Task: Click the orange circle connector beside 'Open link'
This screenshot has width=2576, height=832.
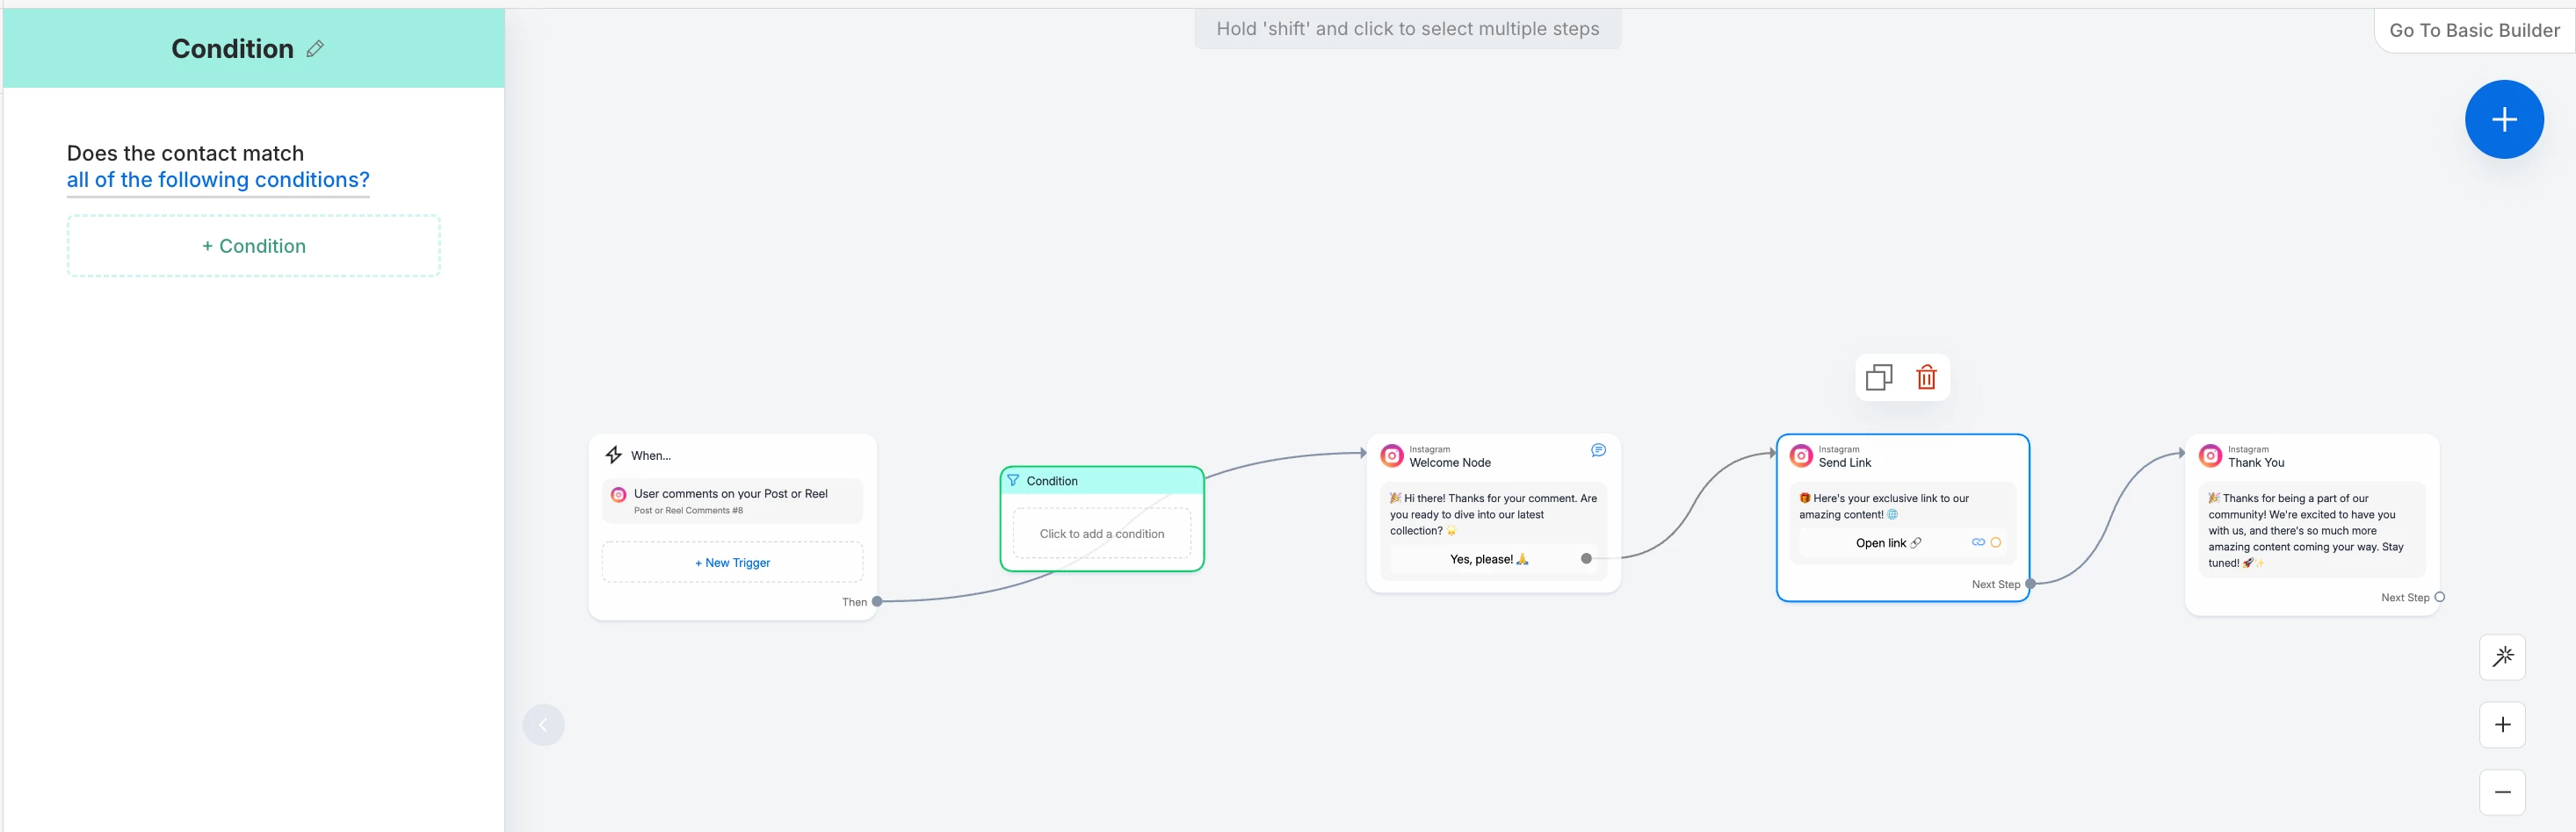Action: 1996,542
